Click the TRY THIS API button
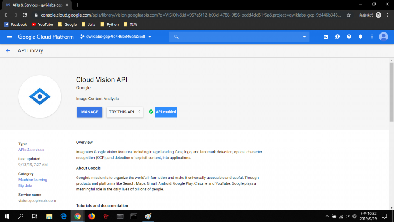 tap(124, 112)
